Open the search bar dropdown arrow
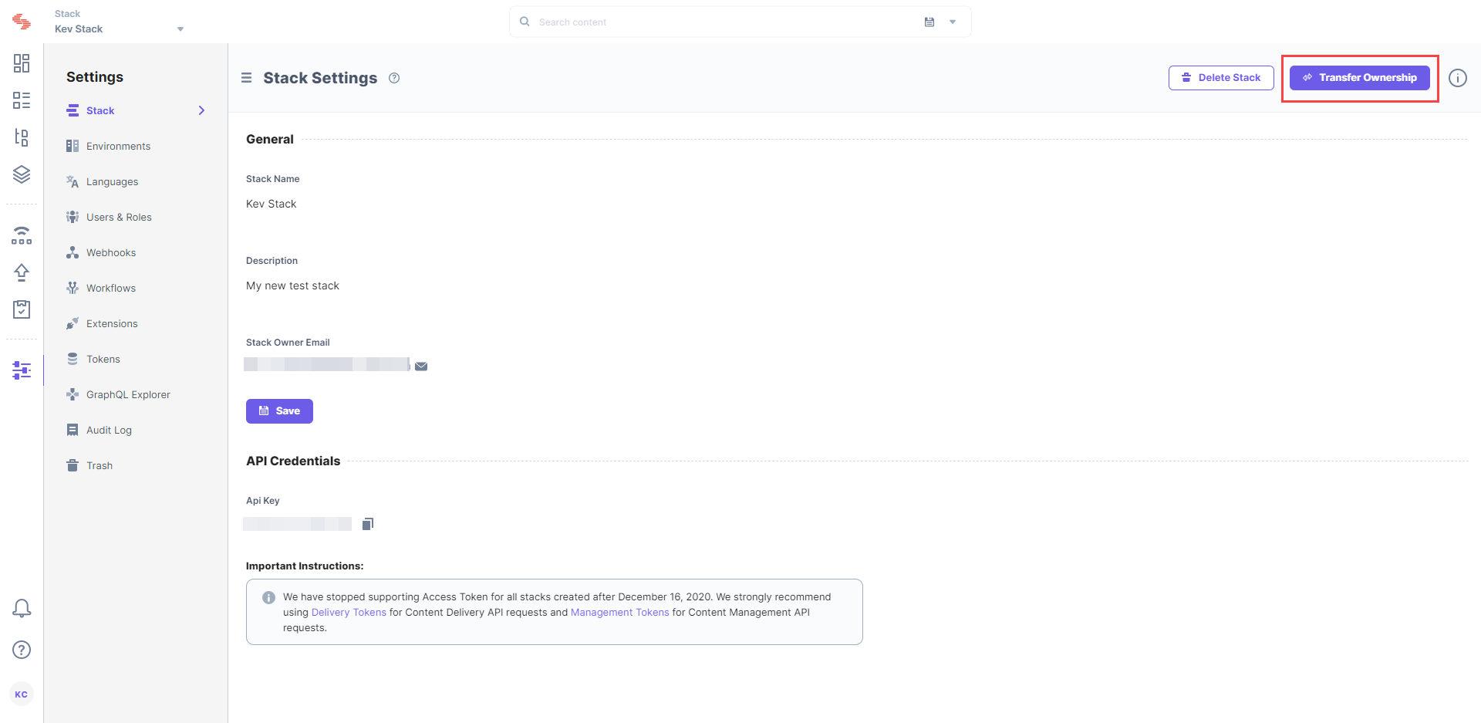Screen dimensions: 1481x723 (x=953, y=22)
